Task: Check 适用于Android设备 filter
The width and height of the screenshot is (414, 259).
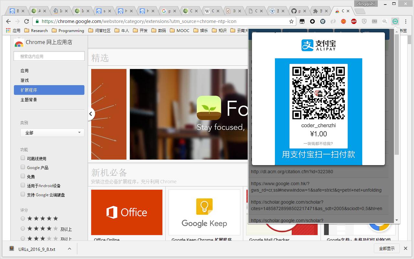Action: pos(23,185)
